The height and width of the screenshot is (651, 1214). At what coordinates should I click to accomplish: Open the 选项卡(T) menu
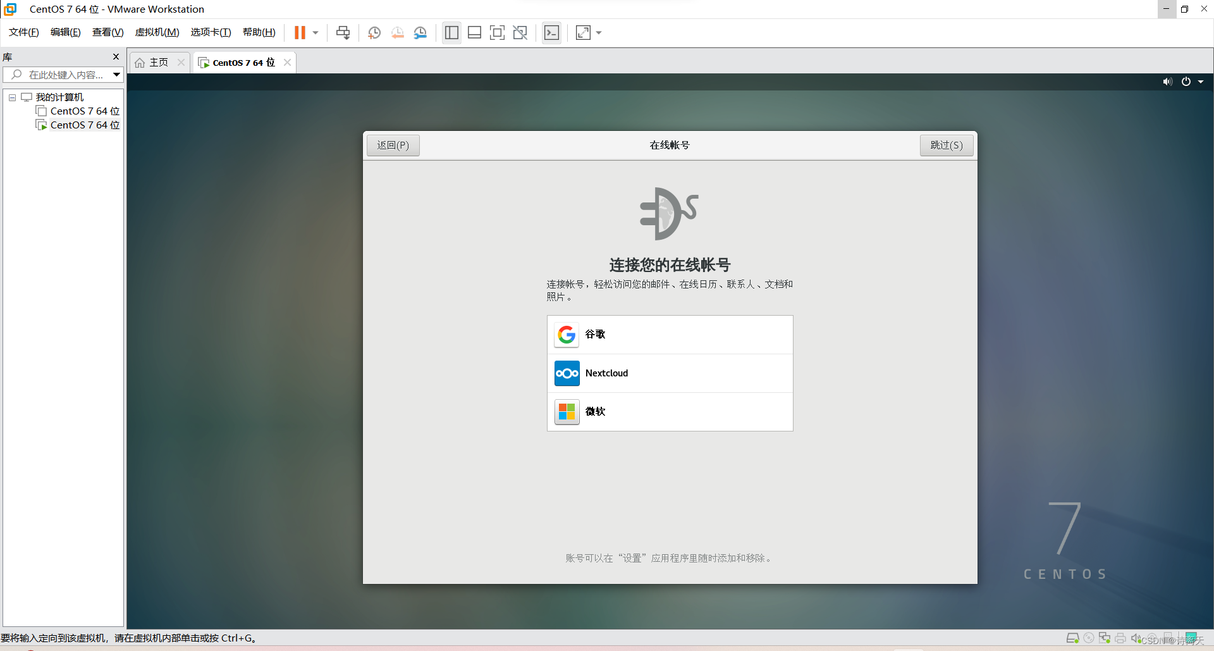tap(211, 32)
